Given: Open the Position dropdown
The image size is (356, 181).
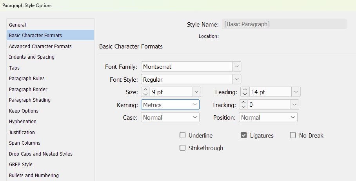Looking at the screenshot, I should pos(293,117).
